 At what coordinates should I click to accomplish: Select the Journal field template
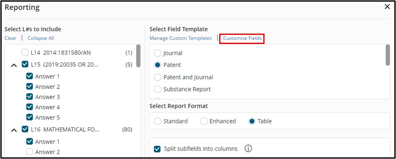157,53
